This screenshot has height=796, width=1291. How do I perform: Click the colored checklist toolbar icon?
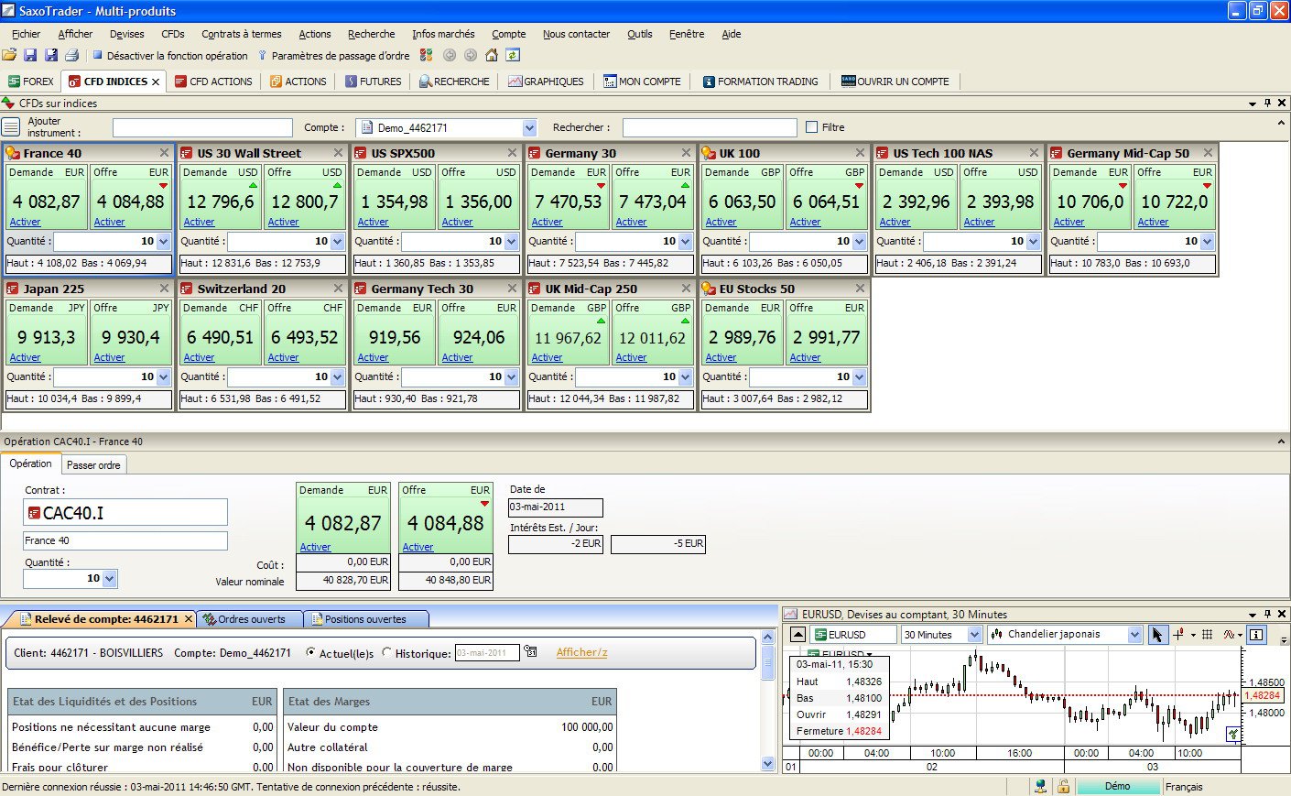click(x=426, y=56)
